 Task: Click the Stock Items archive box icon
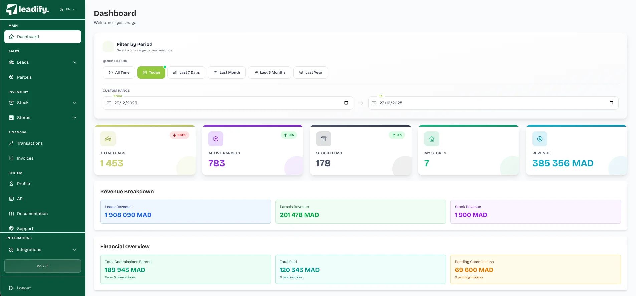coord(324,139)
